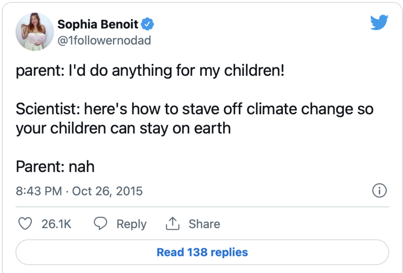The image size is (403, 273).
Task: Click the blank space right of the handle
Action: pos(256,40)
